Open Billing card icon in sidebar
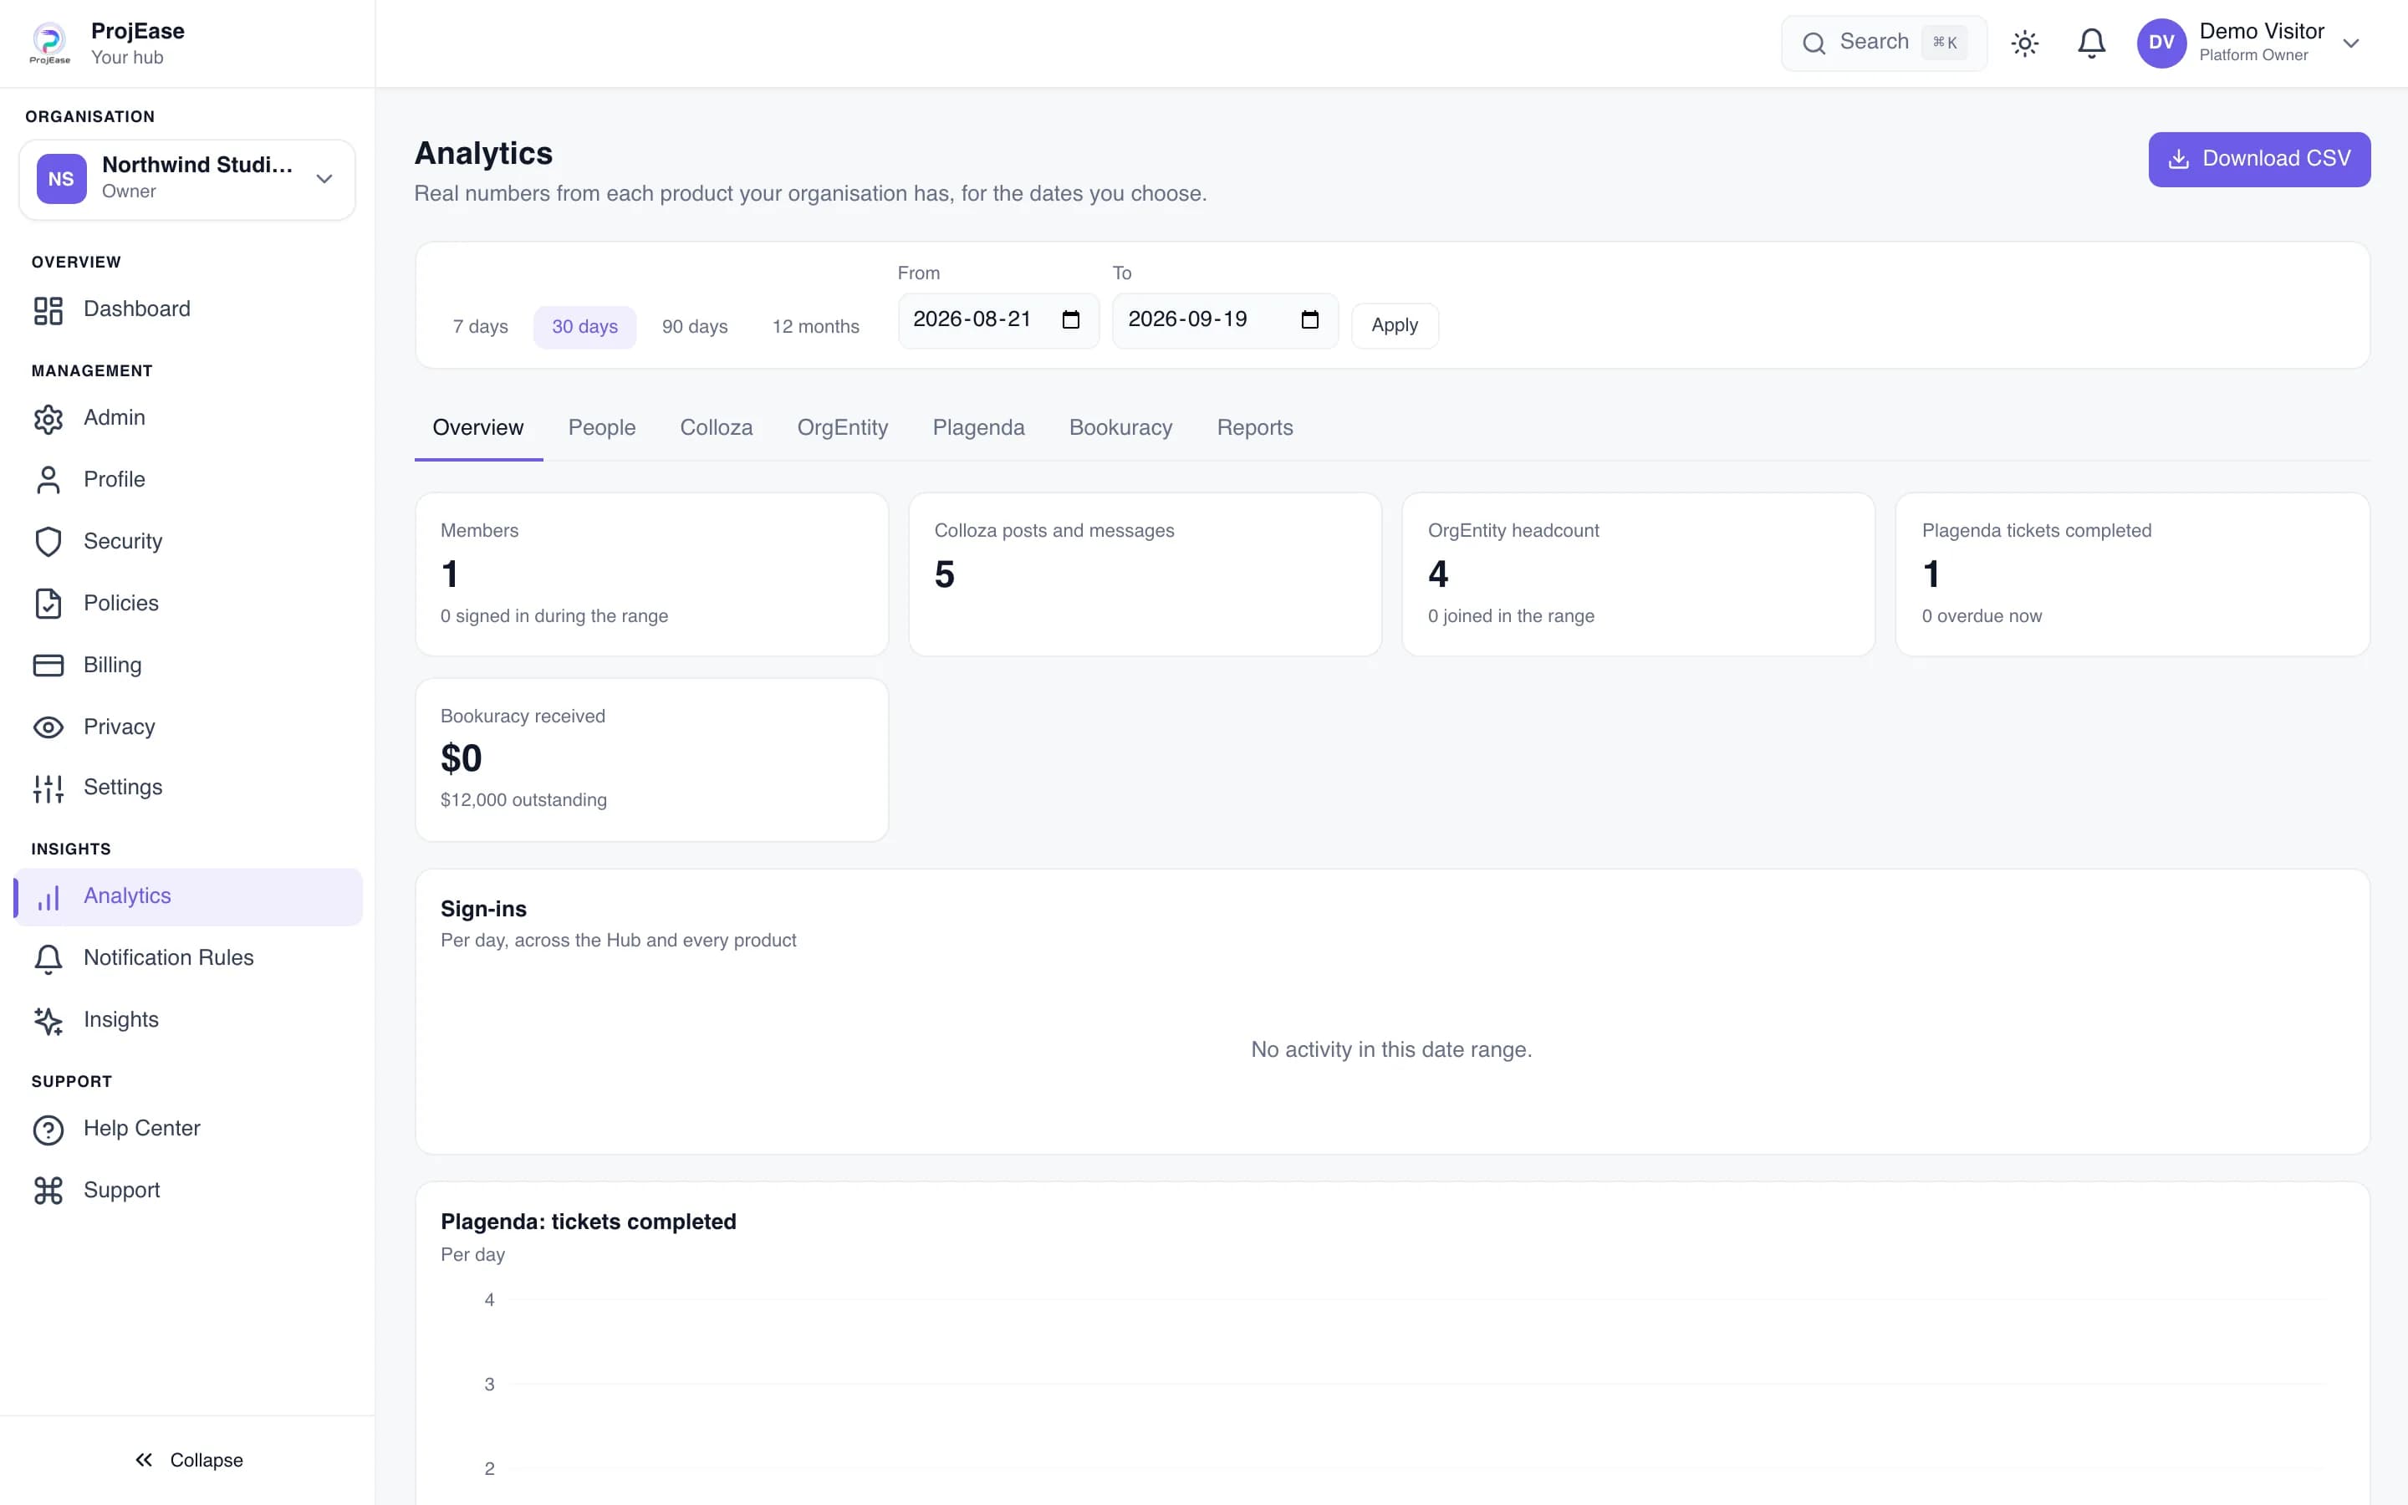This screenshot has width=2408, height=1505. pos(48,666)
